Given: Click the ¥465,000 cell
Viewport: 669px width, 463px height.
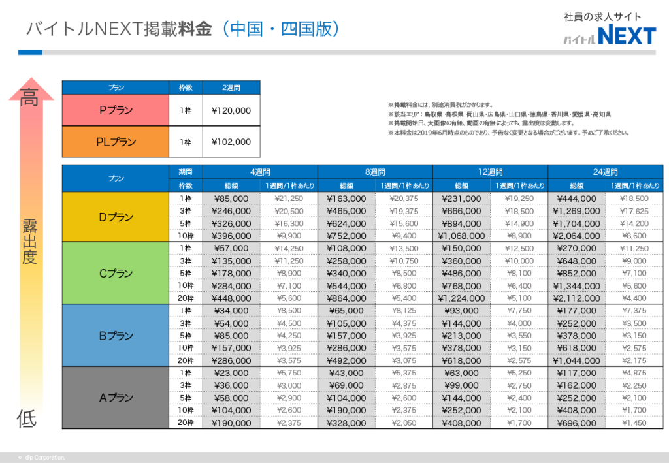Looking at the screenshot, I should pyautogui.click(x=346, y=211).
